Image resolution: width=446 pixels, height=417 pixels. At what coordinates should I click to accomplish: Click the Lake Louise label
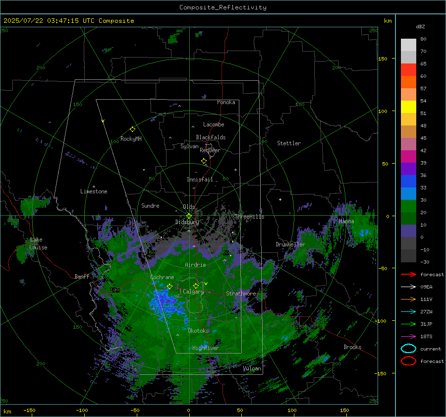click(38, 243)
